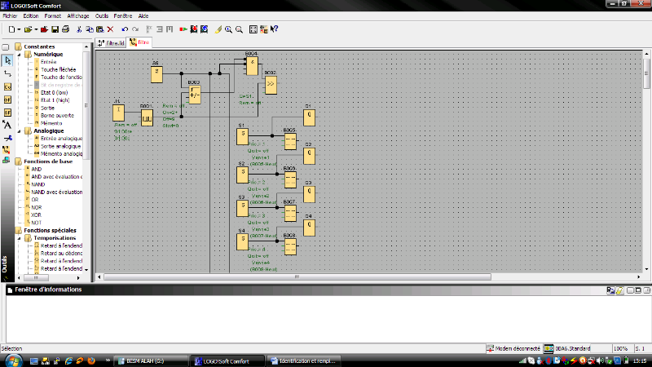Click the Undo arrow icon

125,29
